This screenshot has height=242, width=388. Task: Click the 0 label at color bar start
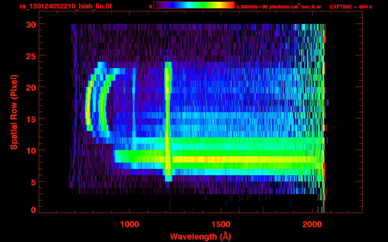click(150, 7)
